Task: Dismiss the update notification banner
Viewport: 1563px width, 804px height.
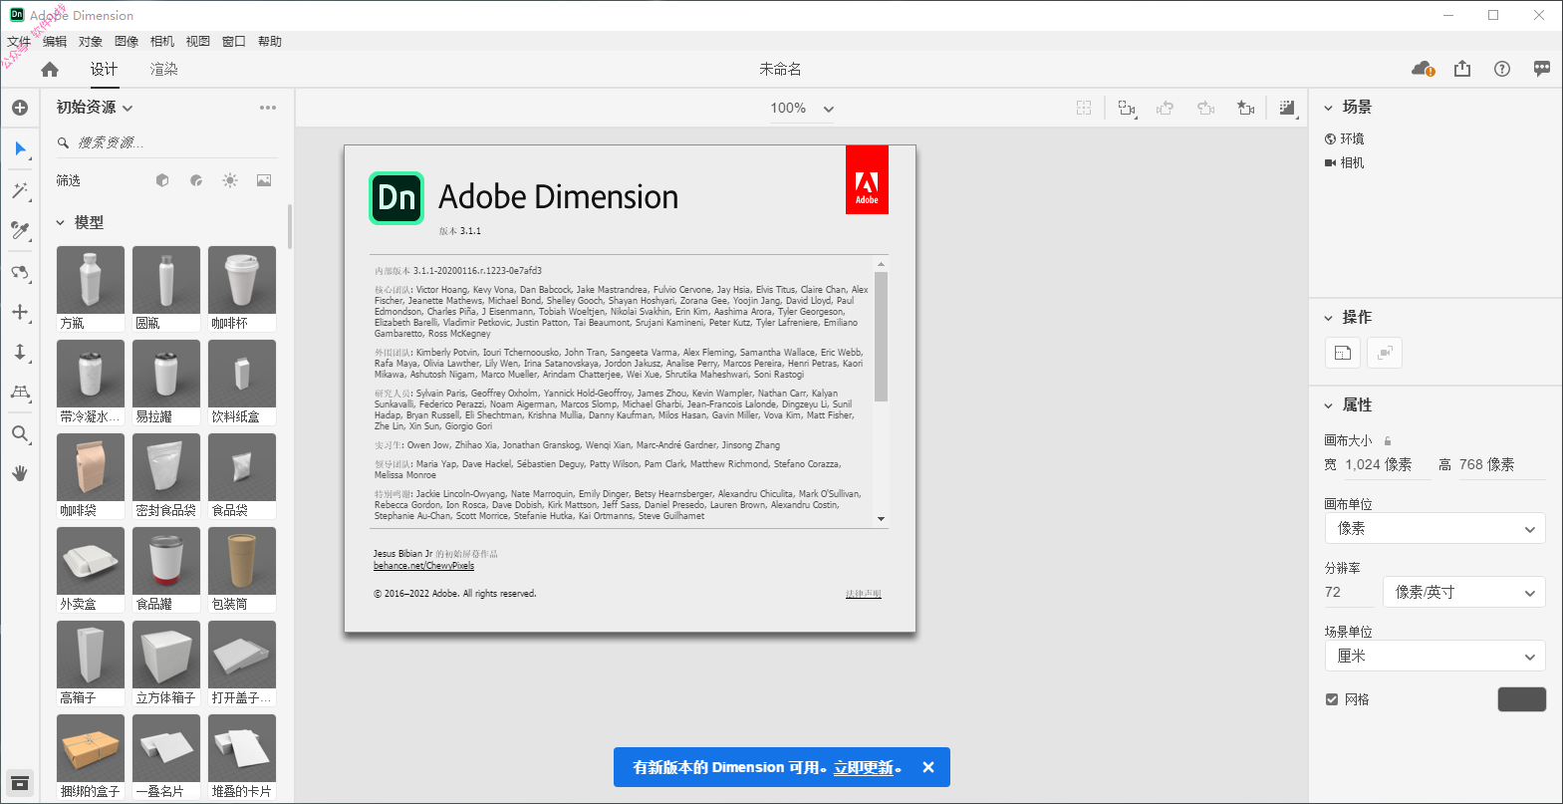Action: point(928,767)
